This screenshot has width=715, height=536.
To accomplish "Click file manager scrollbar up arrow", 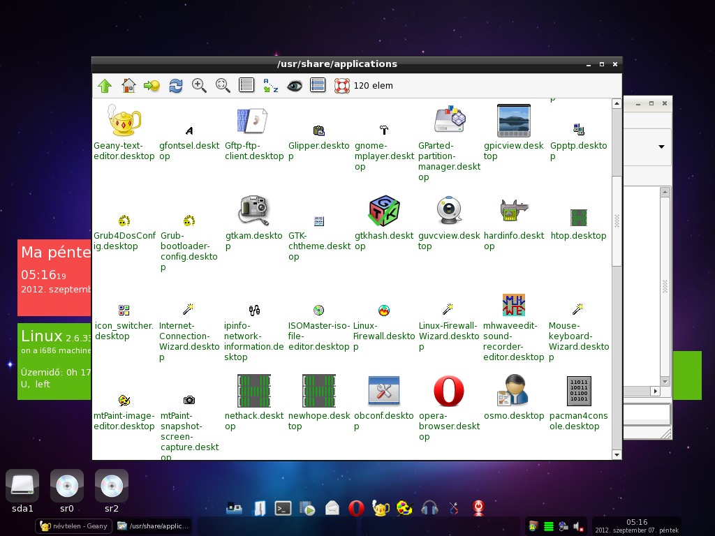I will [617, 103].
